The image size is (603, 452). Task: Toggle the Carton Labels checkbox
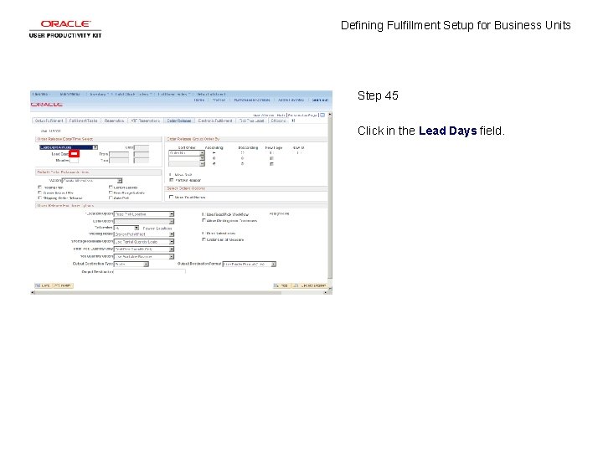point(111,187)
